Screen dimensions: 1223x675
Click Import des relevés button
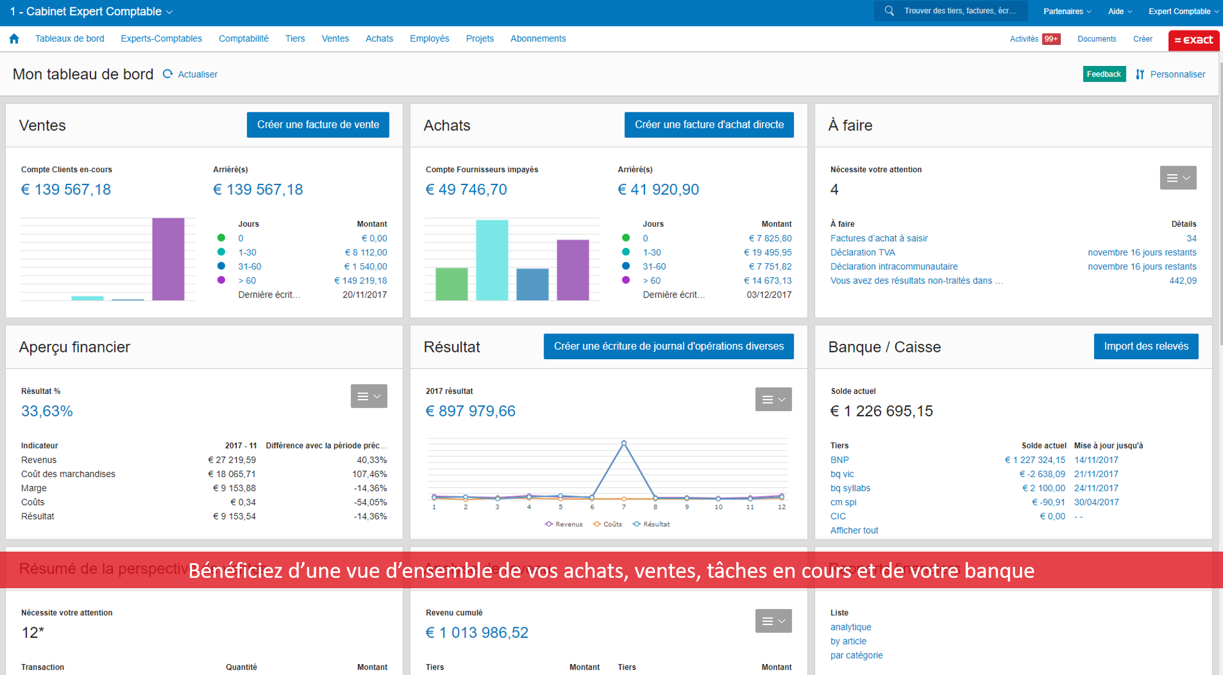click(1144, 346)
